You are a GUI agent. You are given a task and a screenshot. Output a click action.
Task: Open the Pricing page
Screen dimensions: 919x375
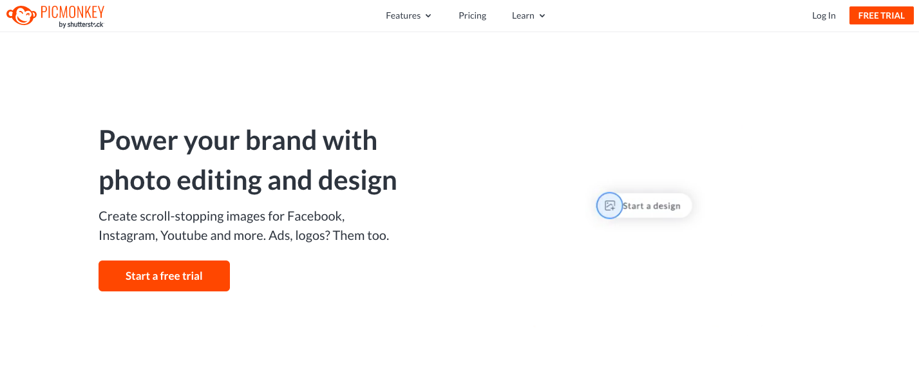473,15
